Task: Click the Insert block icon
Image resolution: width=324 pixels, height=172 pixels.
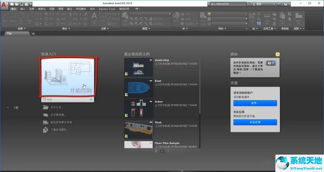Action: point(176,16)
